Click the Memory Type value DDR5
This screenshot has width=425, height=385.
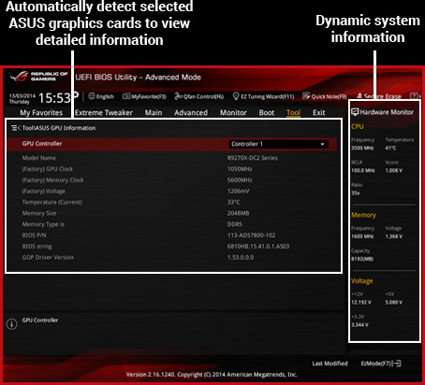click(x=235, y=224)
